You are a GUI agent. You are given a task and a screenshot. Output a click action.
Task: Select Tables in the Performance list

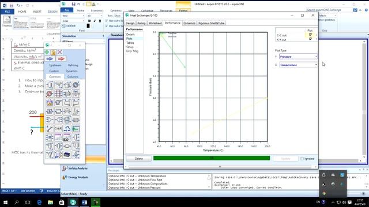(x=130, y=43)
